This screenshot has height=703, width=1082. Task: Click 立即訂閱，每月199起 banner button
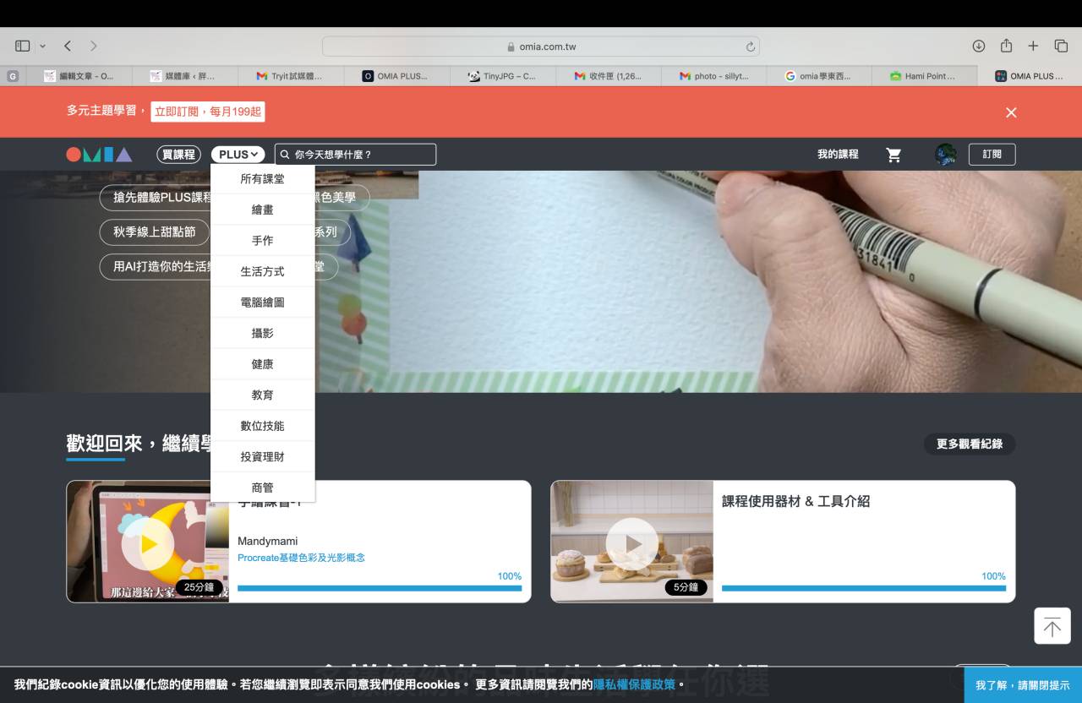click(208, 112)
